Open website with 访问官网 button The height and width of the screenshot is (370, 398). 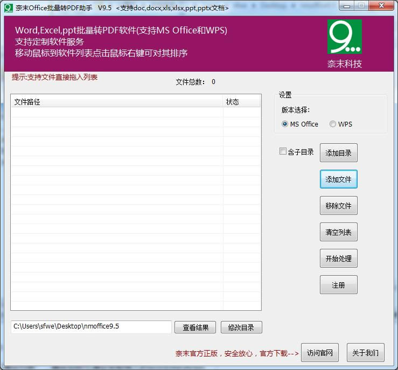pos(320,353)
